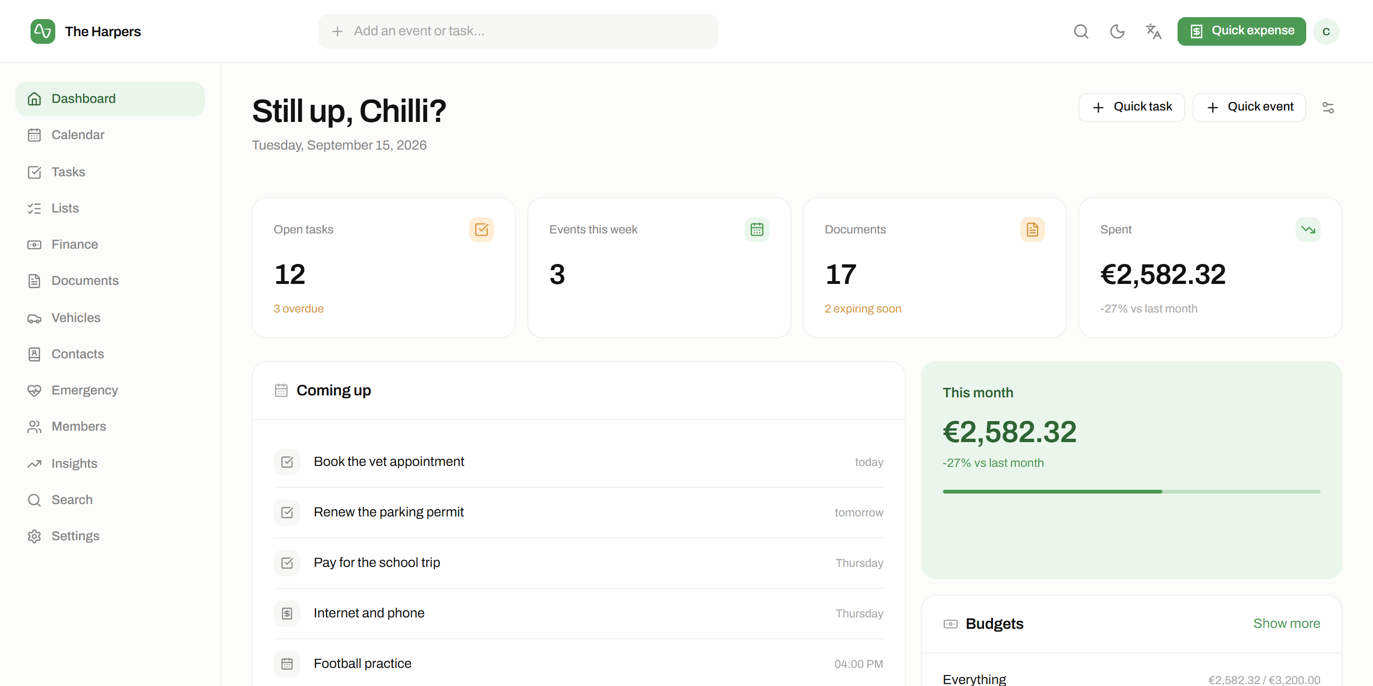Open Pay for the school trip item

[578, 563]
